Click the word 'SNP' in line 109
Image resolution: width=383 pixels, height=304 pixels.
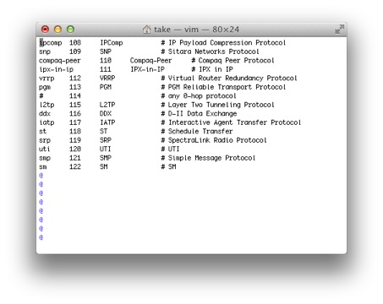(x=106, y=52)
